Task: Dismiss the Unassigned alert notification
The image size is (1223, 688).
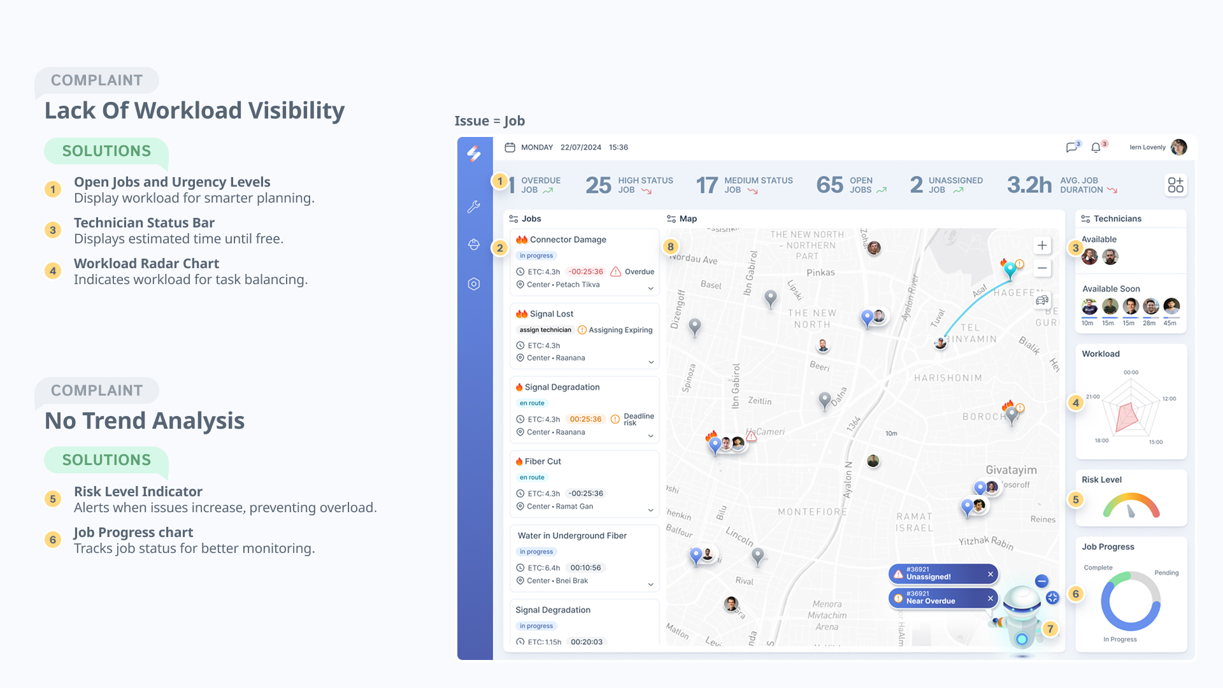Action: pyautogui.click(x=991, y=574)
